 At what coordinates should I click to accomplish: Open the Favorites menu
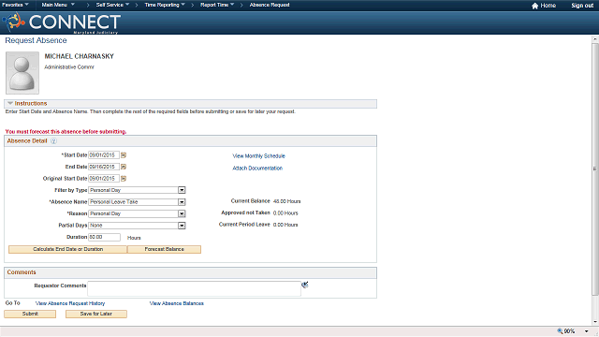click(x=15, y=5)
